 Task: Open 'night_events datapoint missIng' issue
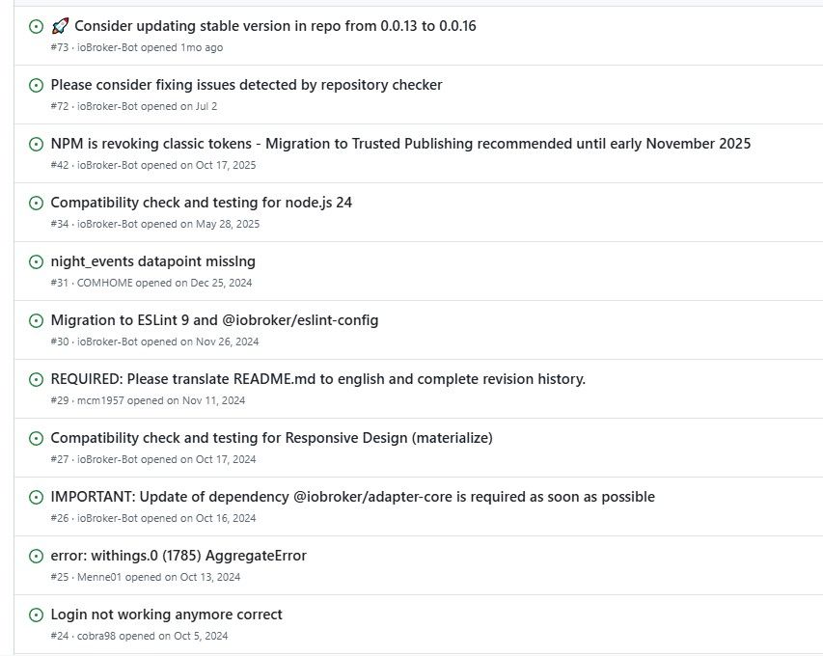152,261
